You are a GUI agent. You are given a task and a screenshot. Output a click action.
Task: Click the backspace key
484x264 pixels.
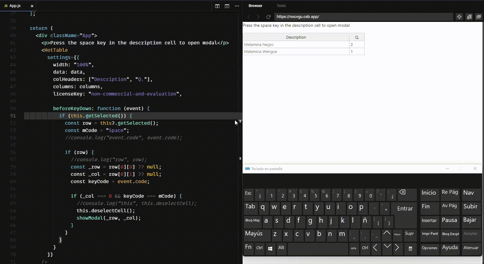coord(407,194)
